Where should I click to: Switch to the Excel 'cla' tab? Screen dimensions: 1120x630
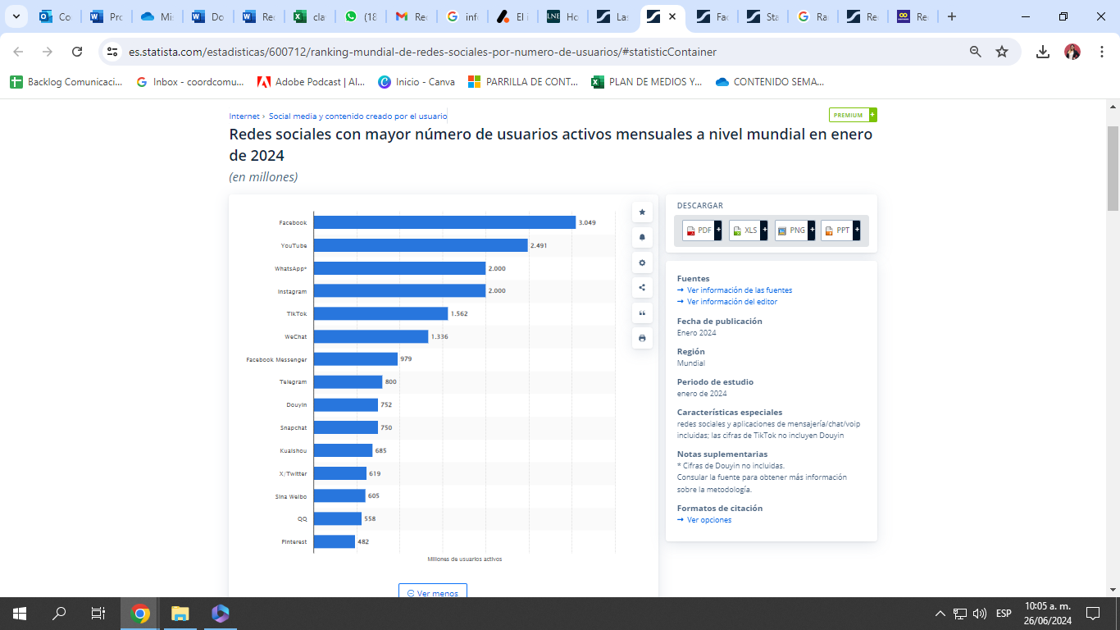(310, 16)
